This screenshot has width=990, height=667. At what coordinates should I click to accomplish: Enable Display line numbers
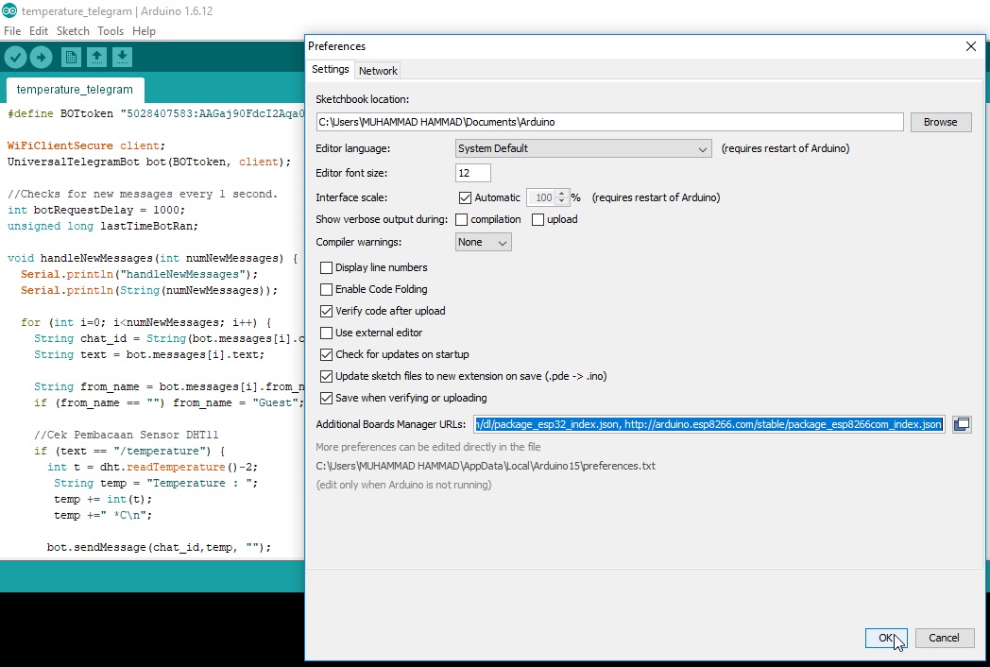[x=327, y=267]
